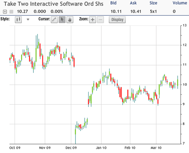Viewport: 189px width, 153px height.
Task: Click the last price 10.27
Action: (22, 11)
